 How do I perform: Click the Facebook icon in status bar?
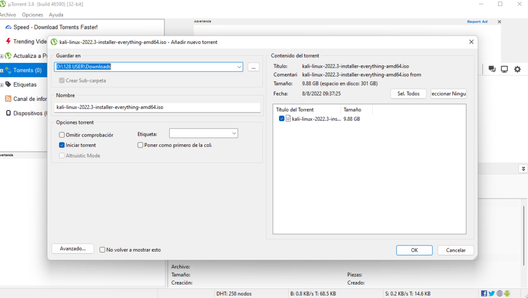point(484,293)
